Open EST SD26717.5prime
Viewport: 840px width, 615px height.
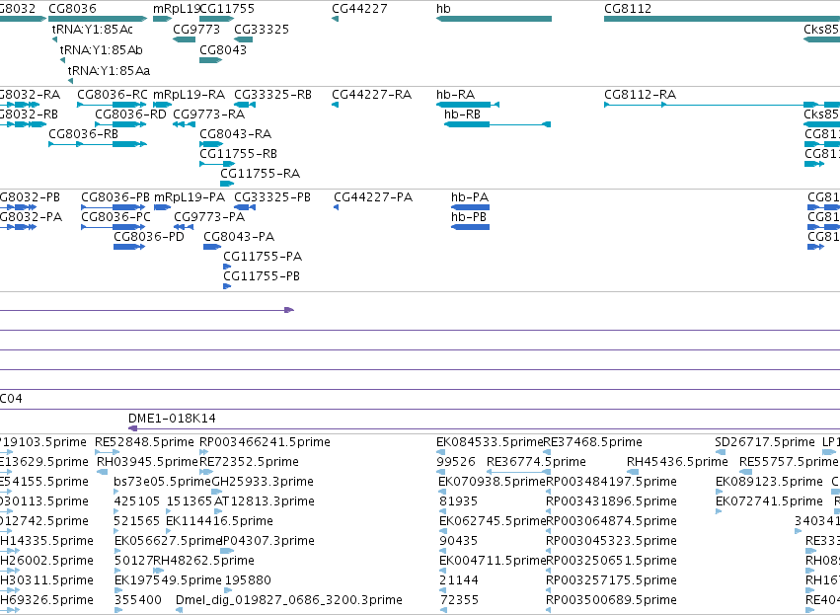pos(765,442)
